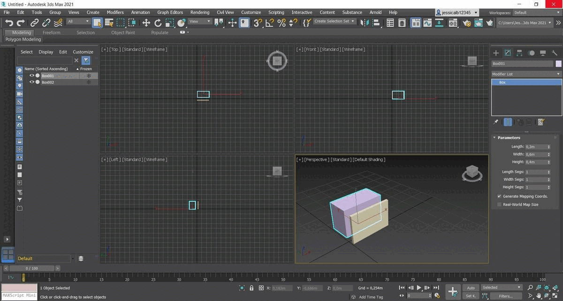Click the Pin Stack icon

click(x=496, y=122)
